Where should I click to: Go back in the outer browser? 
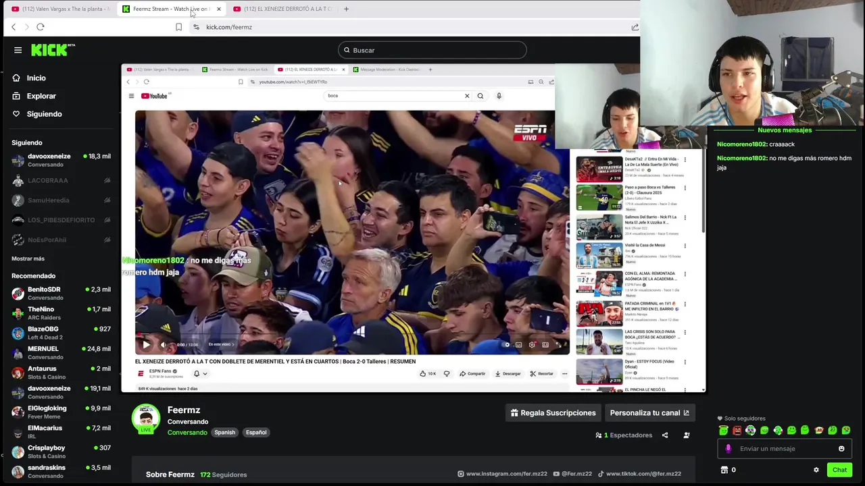coord(14,27)
